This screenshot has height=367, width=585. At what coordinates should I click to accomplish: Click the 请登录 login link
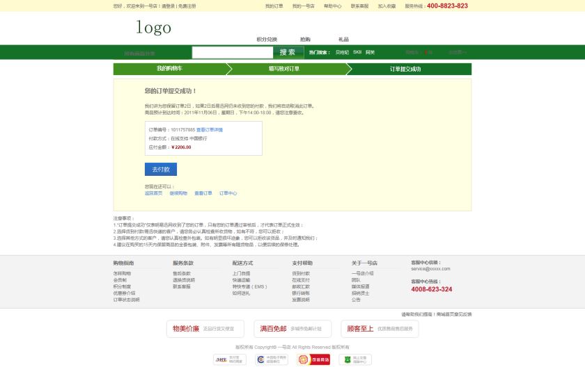pyautogui.click(x=168, y=6)
